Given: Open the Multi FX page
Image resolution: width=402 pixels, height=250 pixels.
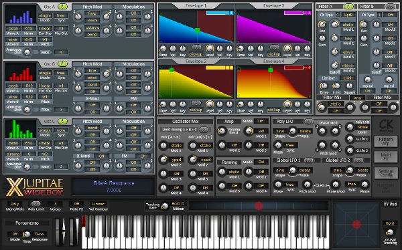Looking at the screenshot, I should (x=386, y=156).
